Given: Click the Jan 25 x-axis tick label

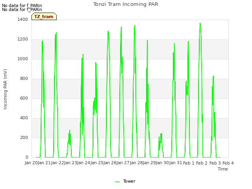Looking at the screenshot, I should pos(97,163).
